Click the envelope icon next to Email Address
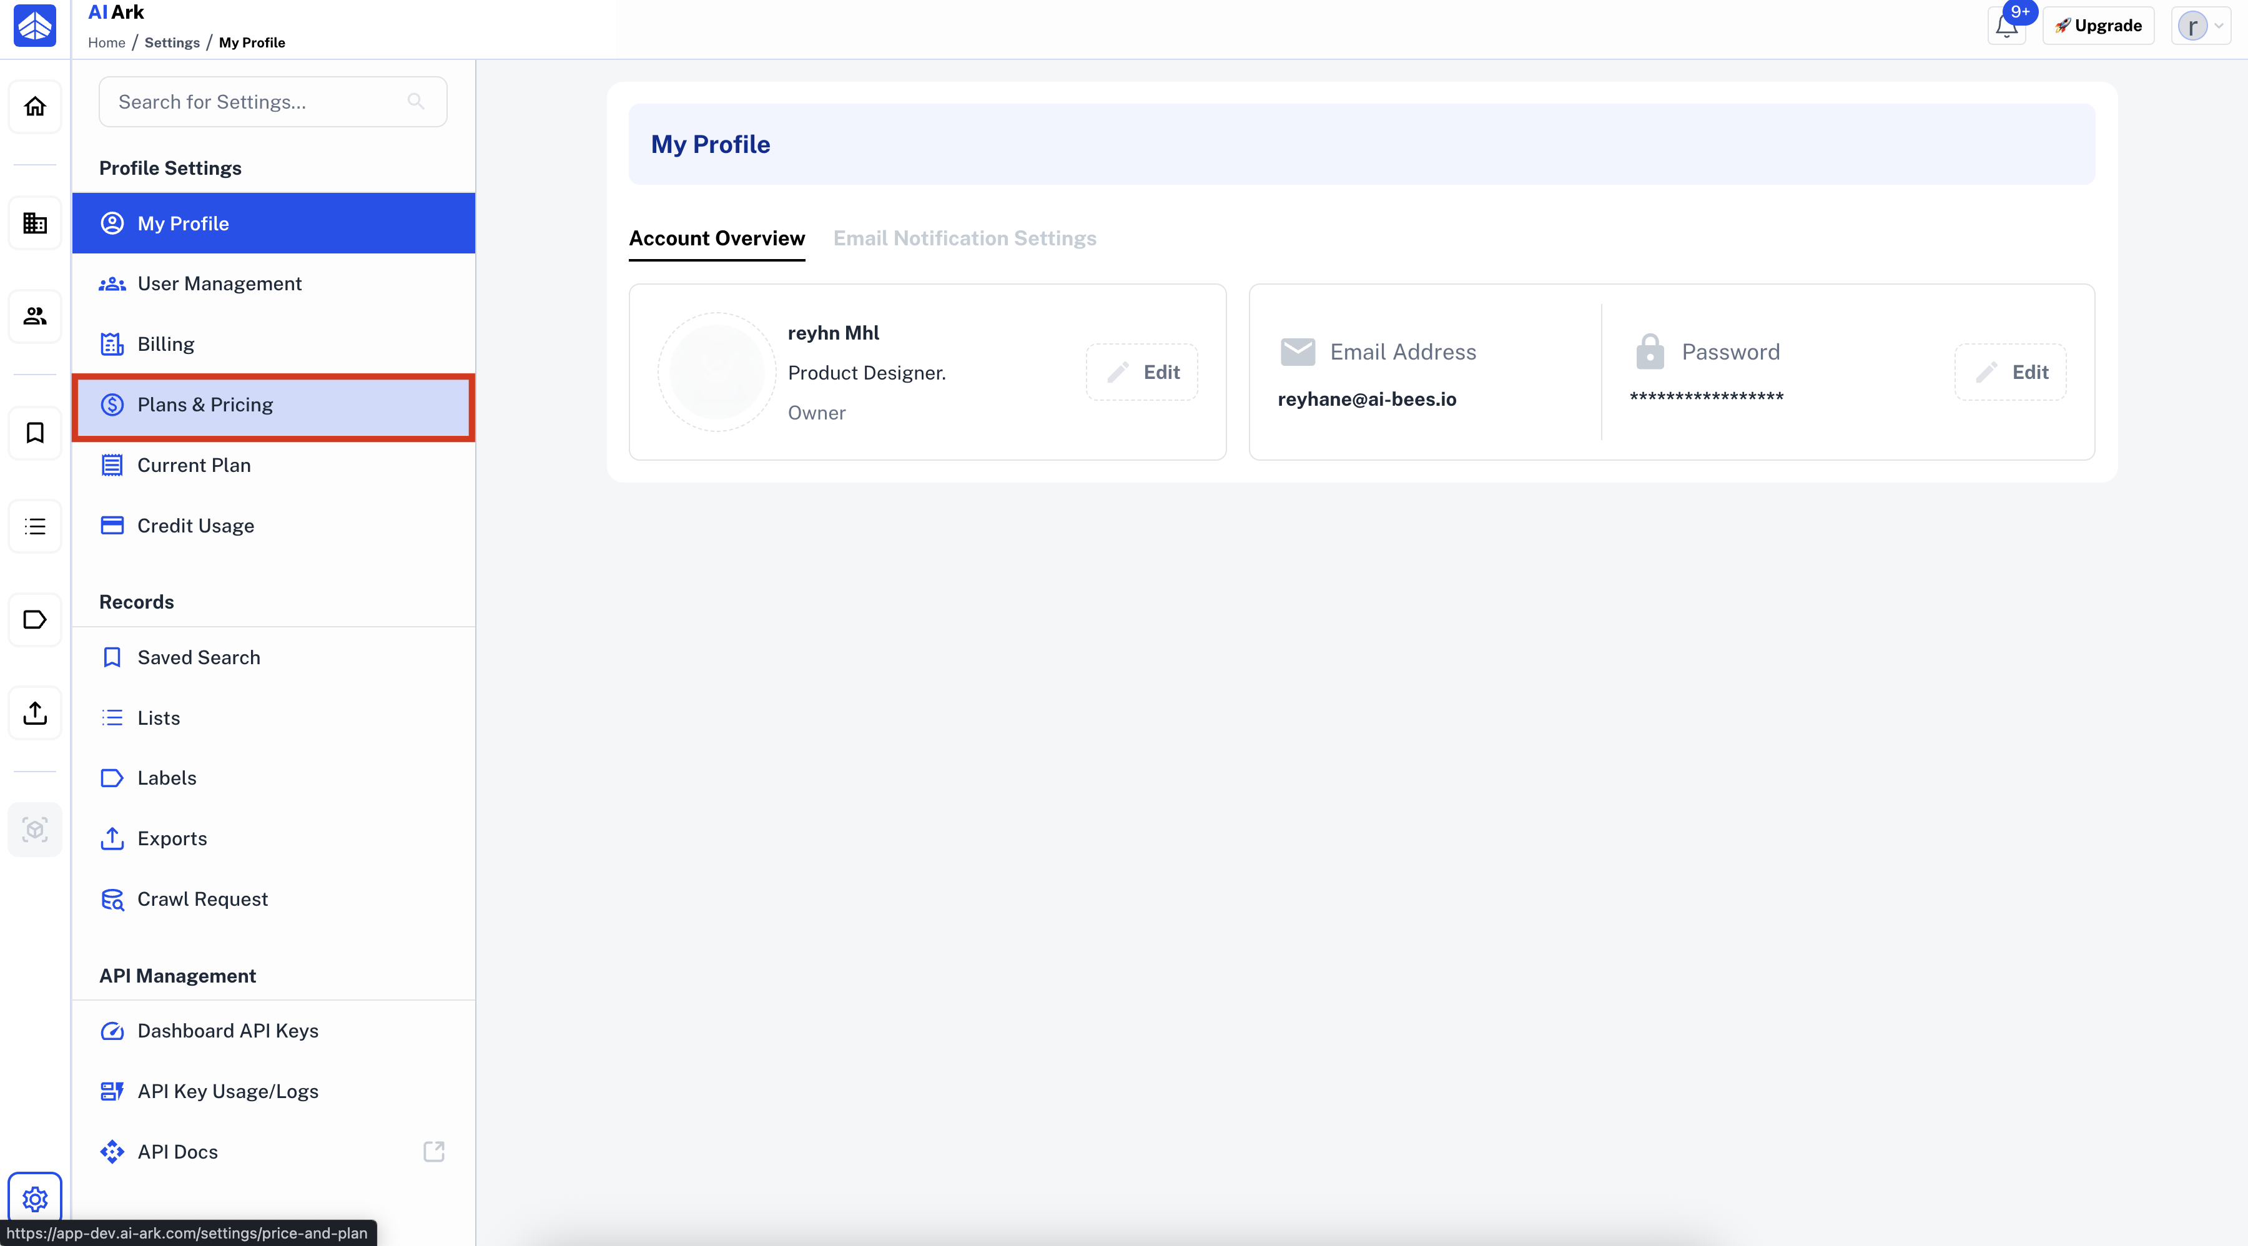 tap(1298, 351)
